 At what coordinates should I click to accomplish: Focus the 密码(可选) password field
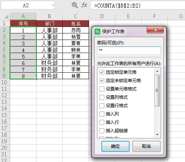(x=129, y=50)
